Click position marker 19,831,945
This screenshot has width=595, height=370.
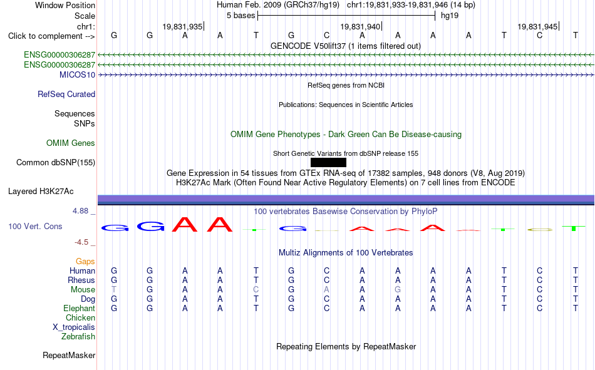tap(538, 26)
